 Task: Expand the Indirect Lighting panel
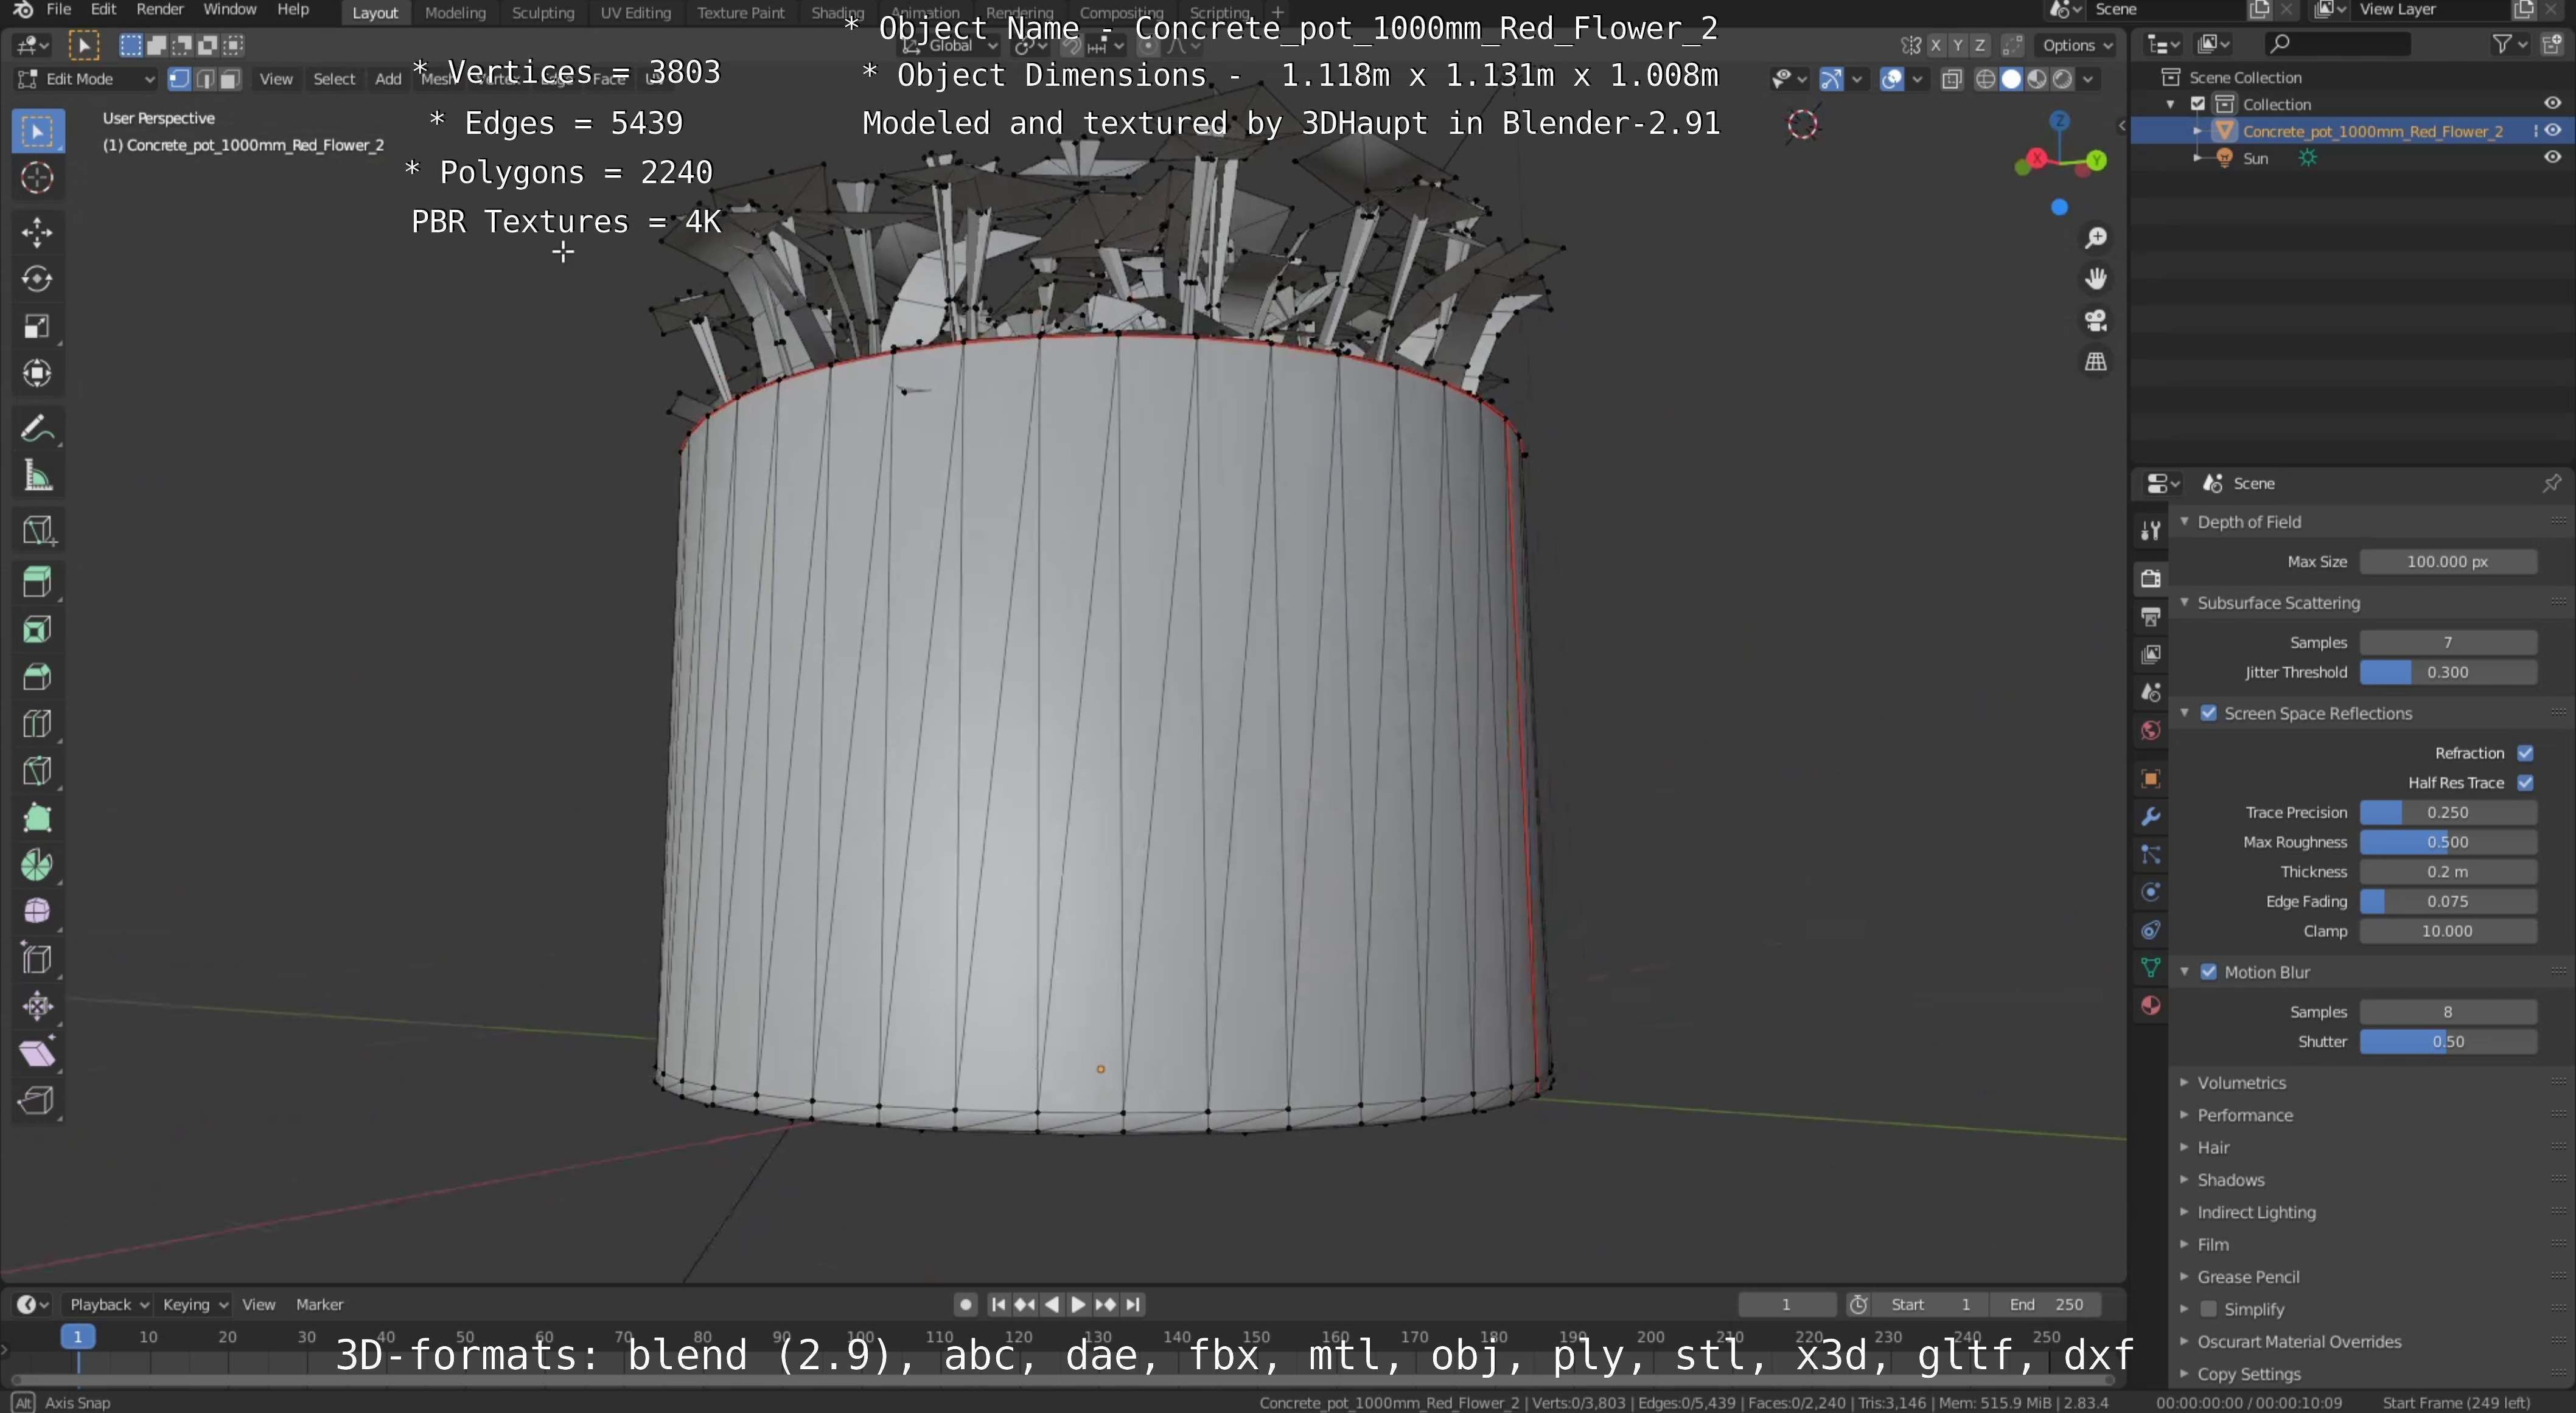[2255, 1212]
